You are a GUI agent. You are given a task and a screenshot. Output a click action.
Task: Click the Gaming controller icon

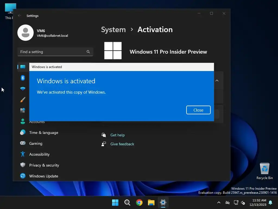tap(23, 143)
